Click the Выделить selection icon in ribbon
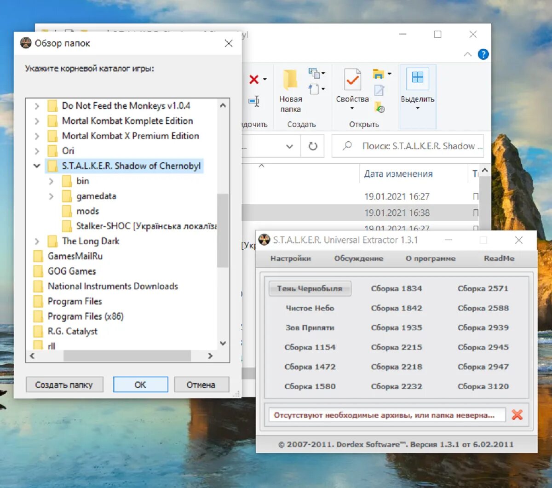 pyautogui.click(x=418, y=77)
